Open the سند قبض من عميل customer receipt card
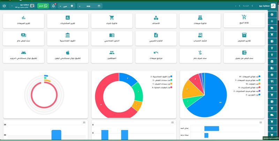279x141 pixels. point(244,56)
